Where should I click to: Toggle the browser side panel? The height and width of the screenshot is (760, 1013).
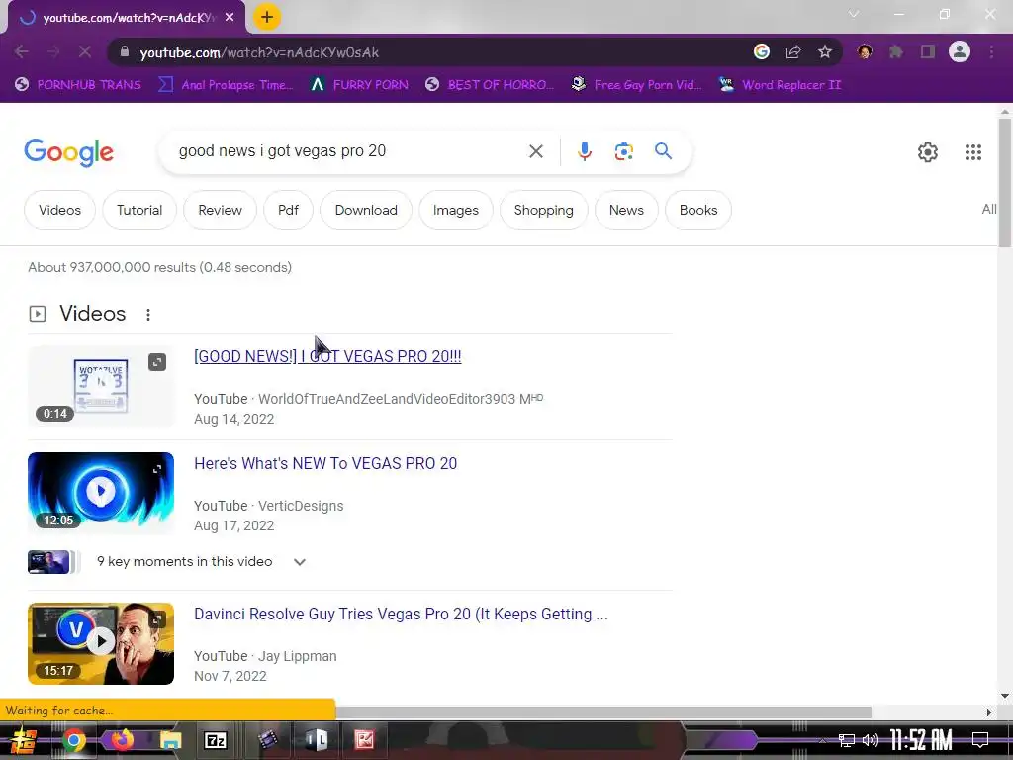click(928, 52)
